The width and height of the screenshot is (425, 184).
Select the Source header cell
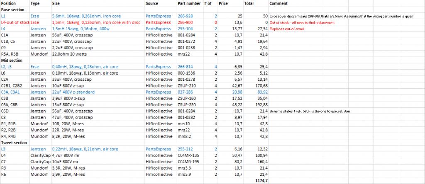pos(161,3)
